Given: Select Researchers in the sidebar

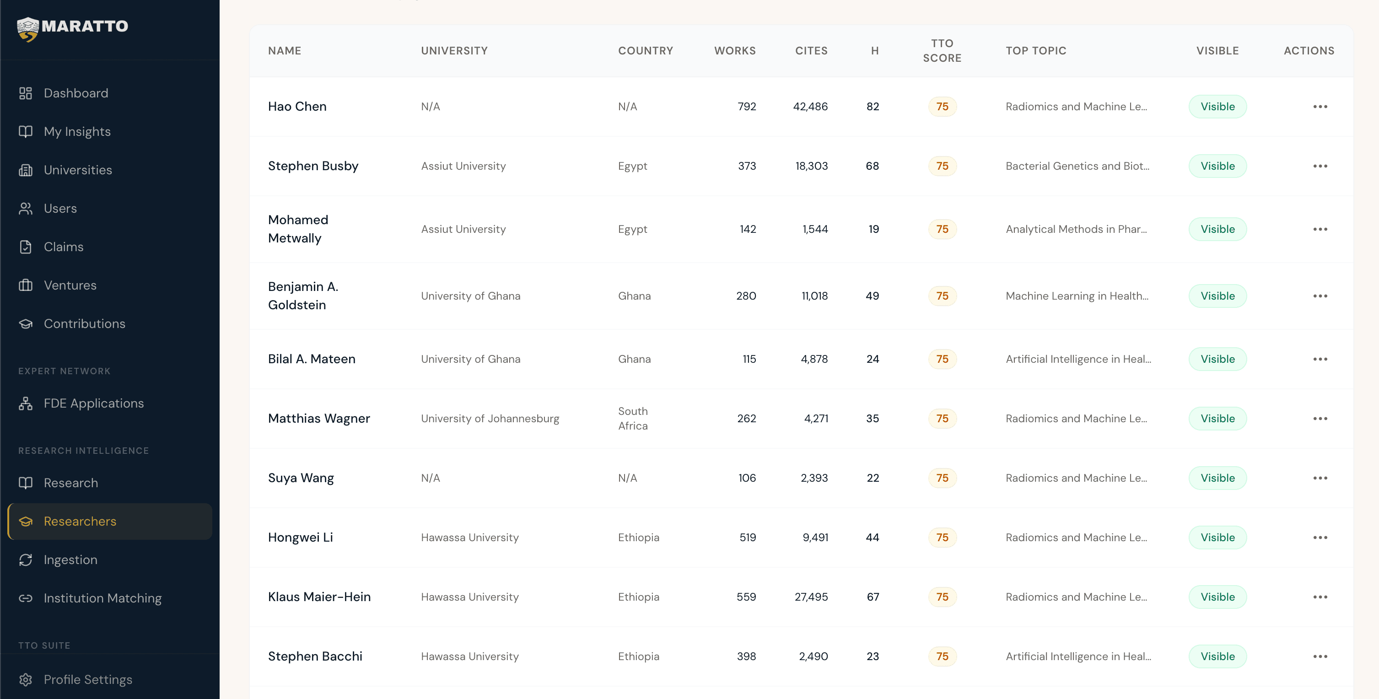Looking at the screenshot, I should pyautogui.click(x=80, y=522).
